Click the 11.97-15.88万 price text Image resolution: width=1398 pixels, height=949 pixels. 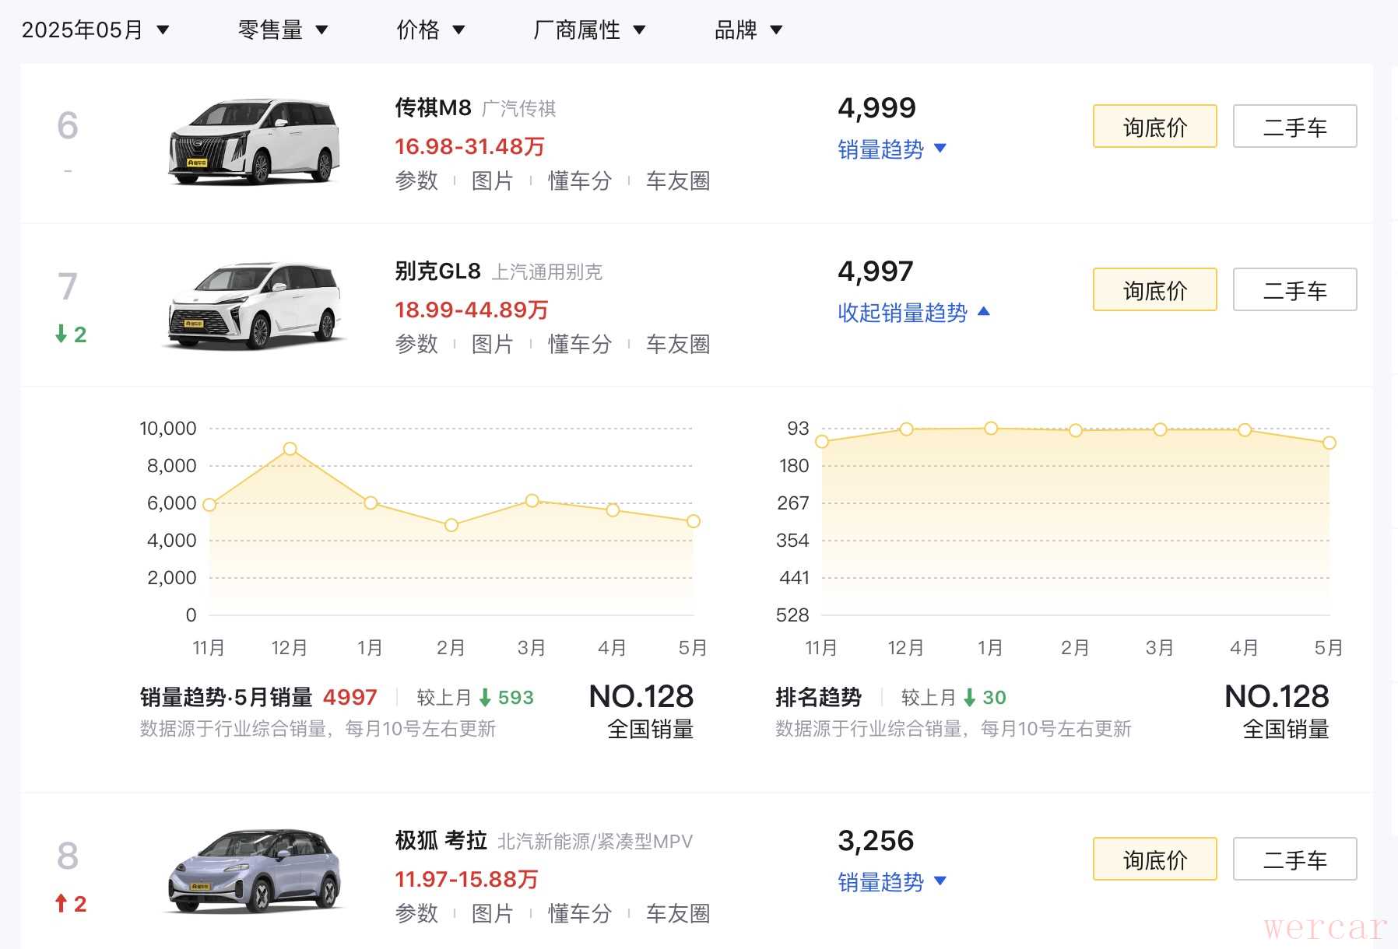[466, 879]
